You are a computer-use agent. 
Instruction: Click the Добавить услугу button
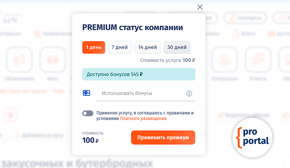click(39, 135)
